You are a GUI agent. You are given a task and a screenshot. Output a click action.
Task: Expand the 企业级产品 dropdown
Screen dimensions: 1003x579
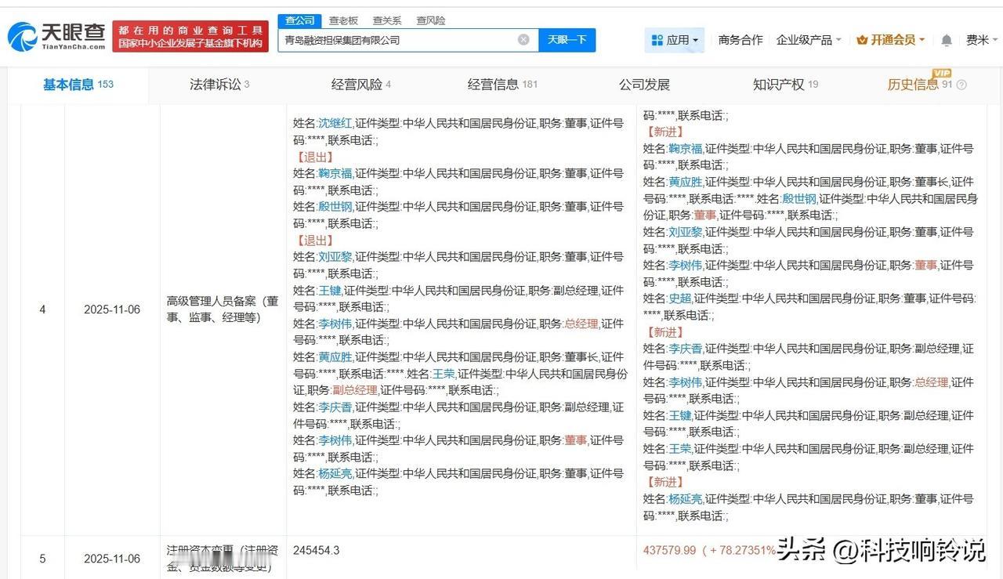[809, 39]
